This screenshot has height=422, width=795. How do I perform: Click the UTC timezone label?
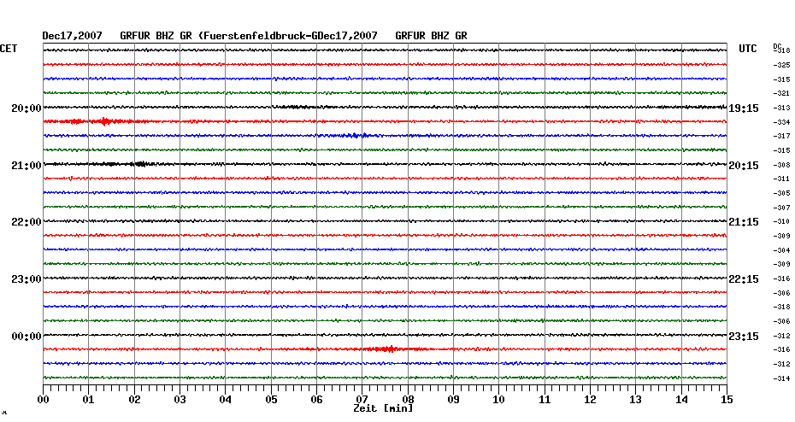pyautogui.click(x=747, y=49)
